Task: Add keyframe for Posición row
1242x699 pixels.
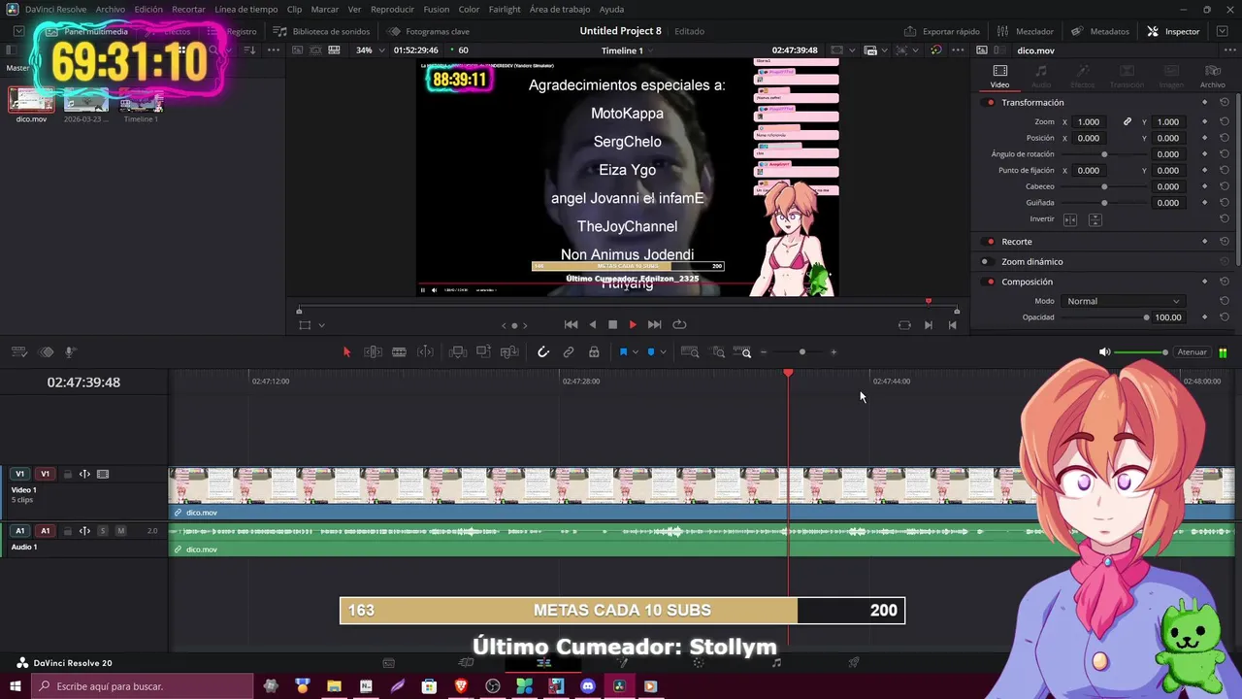Action: tap(1204, 138)
